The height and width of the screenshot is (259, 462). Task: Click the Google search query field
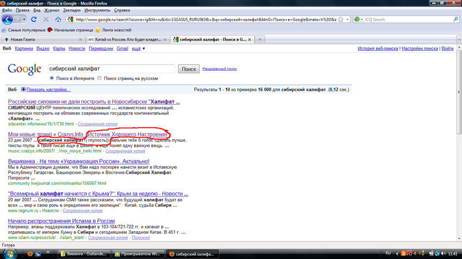coord(111,68)
